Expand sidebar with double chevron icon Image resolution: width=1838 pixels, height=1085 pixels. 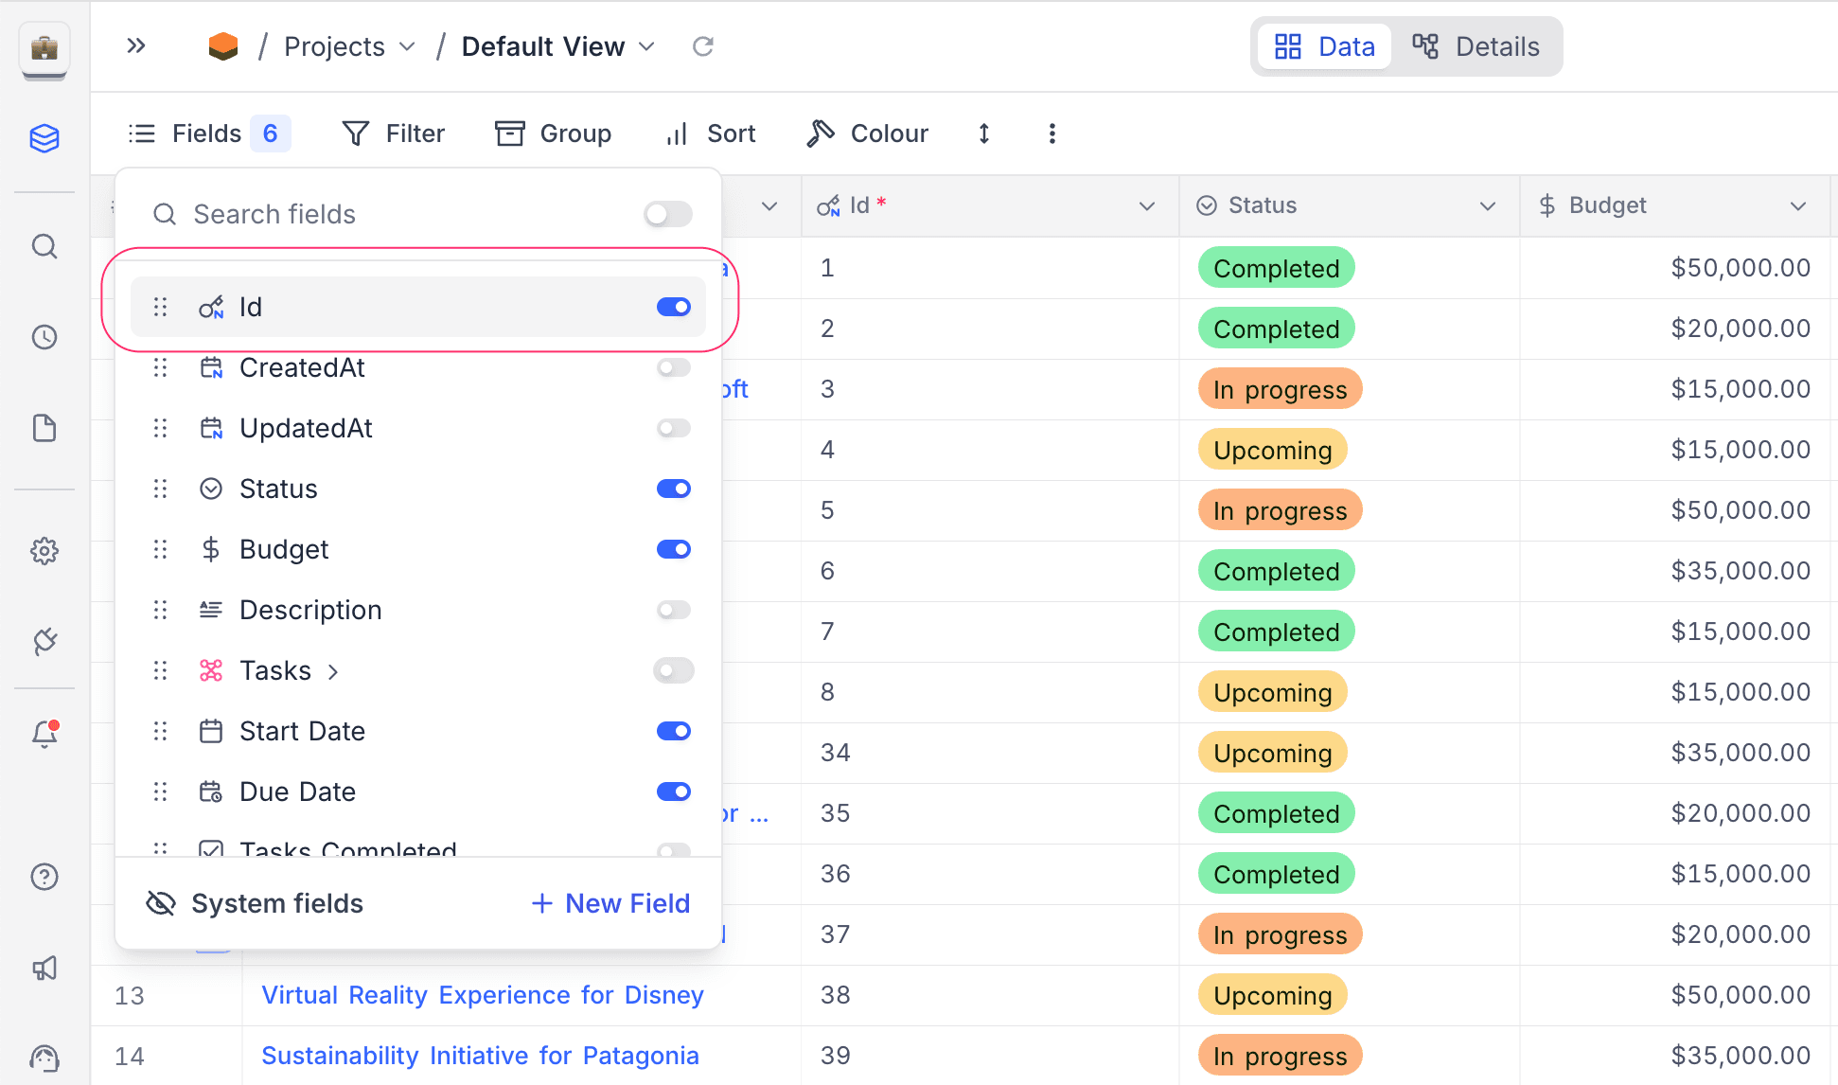[x=136, y=45]
